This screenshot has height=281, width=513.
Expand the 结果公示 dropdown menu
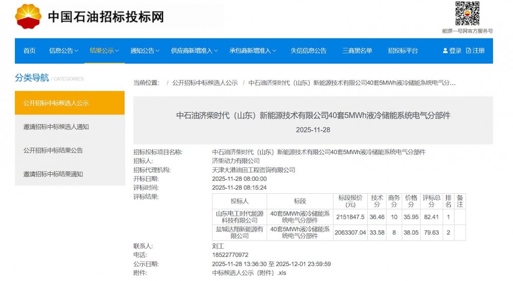coord(104,51)
